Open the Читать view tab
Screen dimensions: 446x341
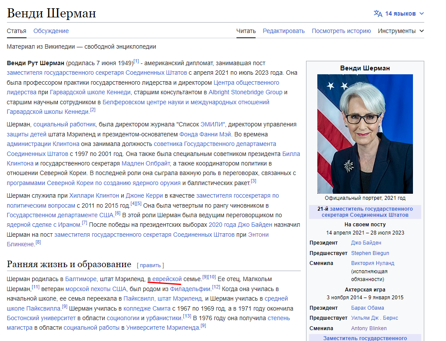(x=246, y=31)
